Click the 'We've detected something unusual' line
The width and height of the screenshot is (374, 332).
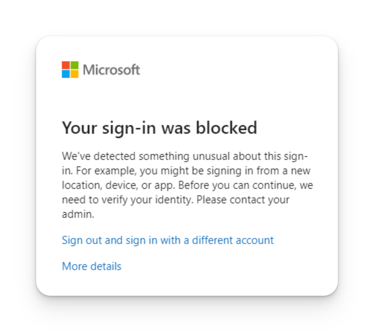tap(184, 156)
